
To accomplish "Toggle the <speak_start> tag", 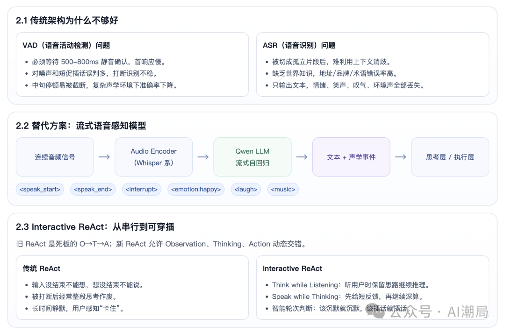I will (x=40, y=189).
